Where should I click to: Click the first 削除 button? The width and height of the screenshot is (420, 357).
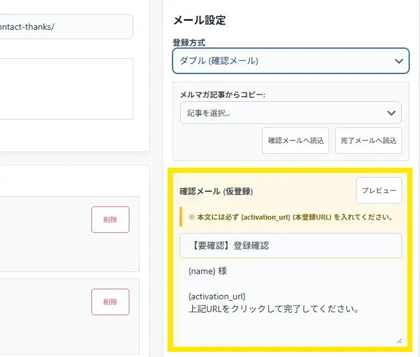110,220
